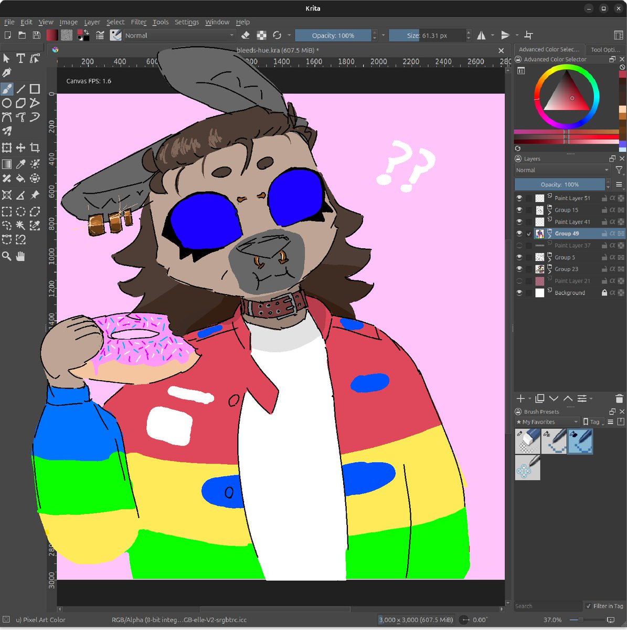Show Paint Layer 37 visibility eye

519,245
